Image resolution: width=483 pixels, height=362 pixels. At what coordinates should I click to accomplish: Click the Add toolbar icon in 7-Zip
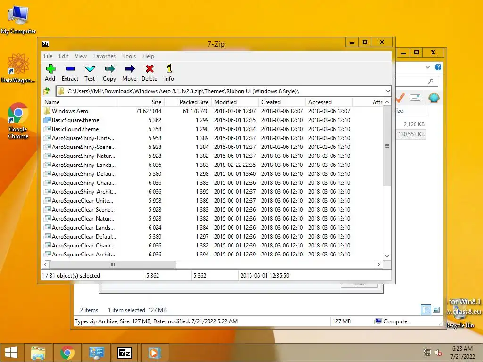(50, 69)
